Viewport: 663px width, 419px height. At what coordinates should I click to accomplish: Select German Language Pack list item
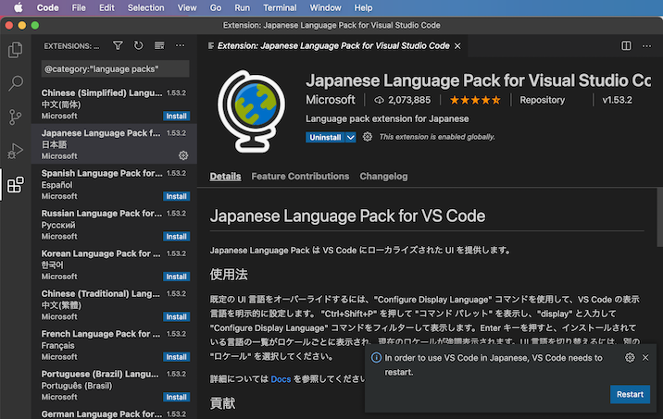coord(114,414)
